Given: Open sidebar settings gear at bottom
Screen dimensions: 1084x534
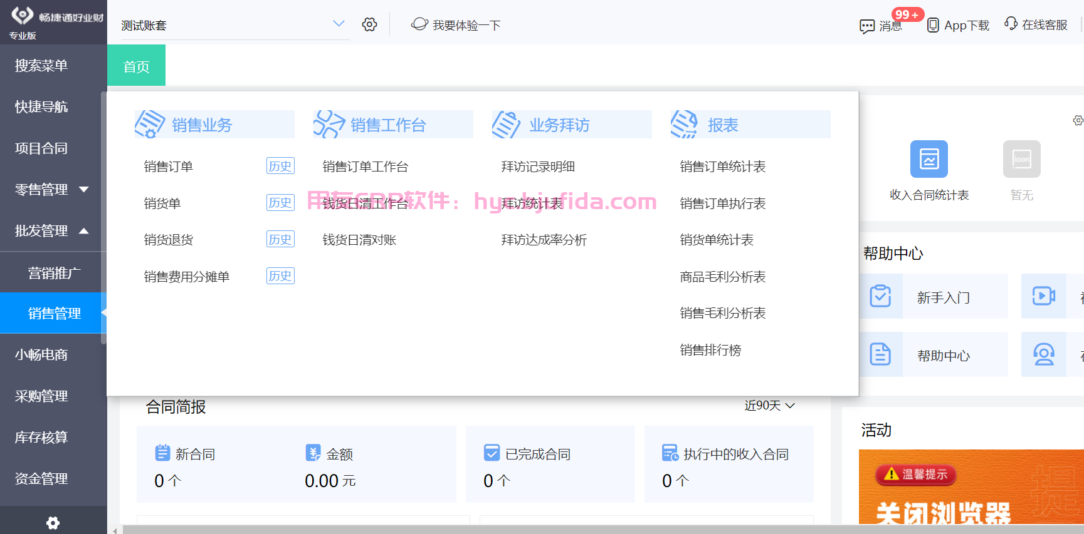Looking at the screenshot, I should [53, 523].
